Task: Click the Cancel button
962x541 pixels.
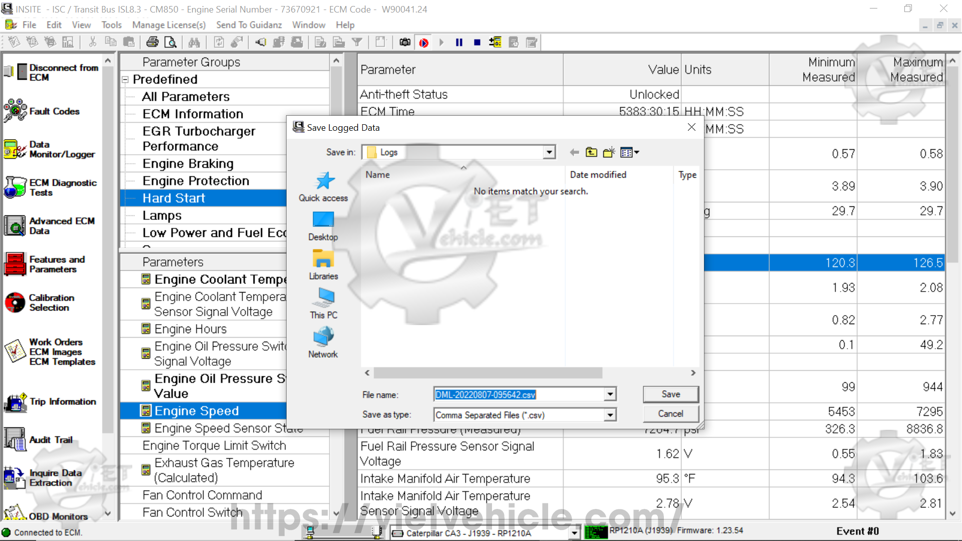Action: (x=670, y=414)
